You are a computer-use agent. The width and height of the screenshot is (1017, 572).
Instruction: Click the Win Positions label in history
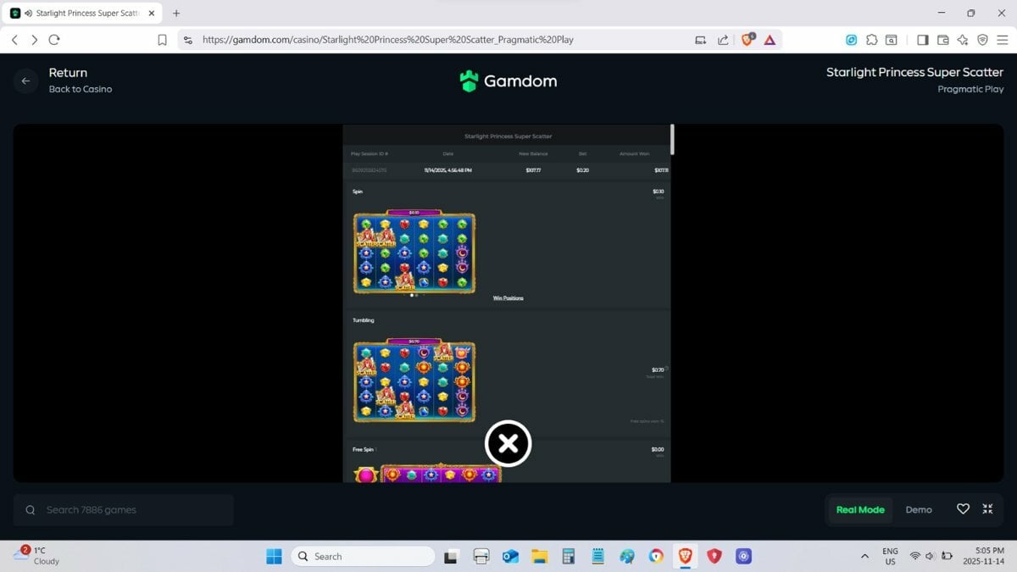click(x=508, y=298)
